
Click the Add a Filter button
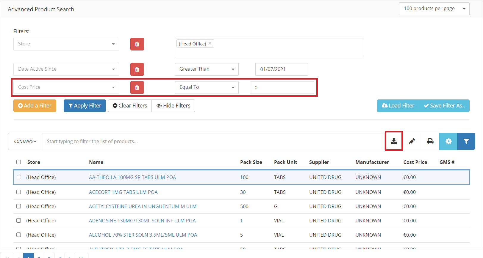(35, 106)
